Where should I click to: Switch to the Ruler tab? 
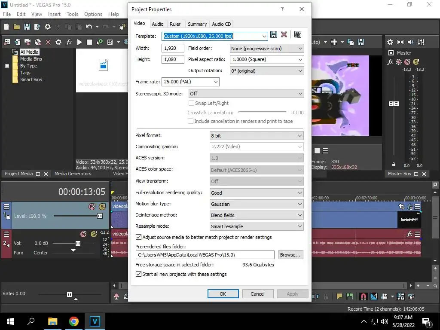click(x=175, y=24)
